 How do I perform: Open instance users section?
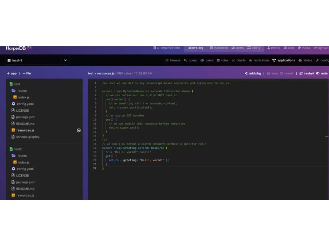pyautogui.click(x=207, y=60)
